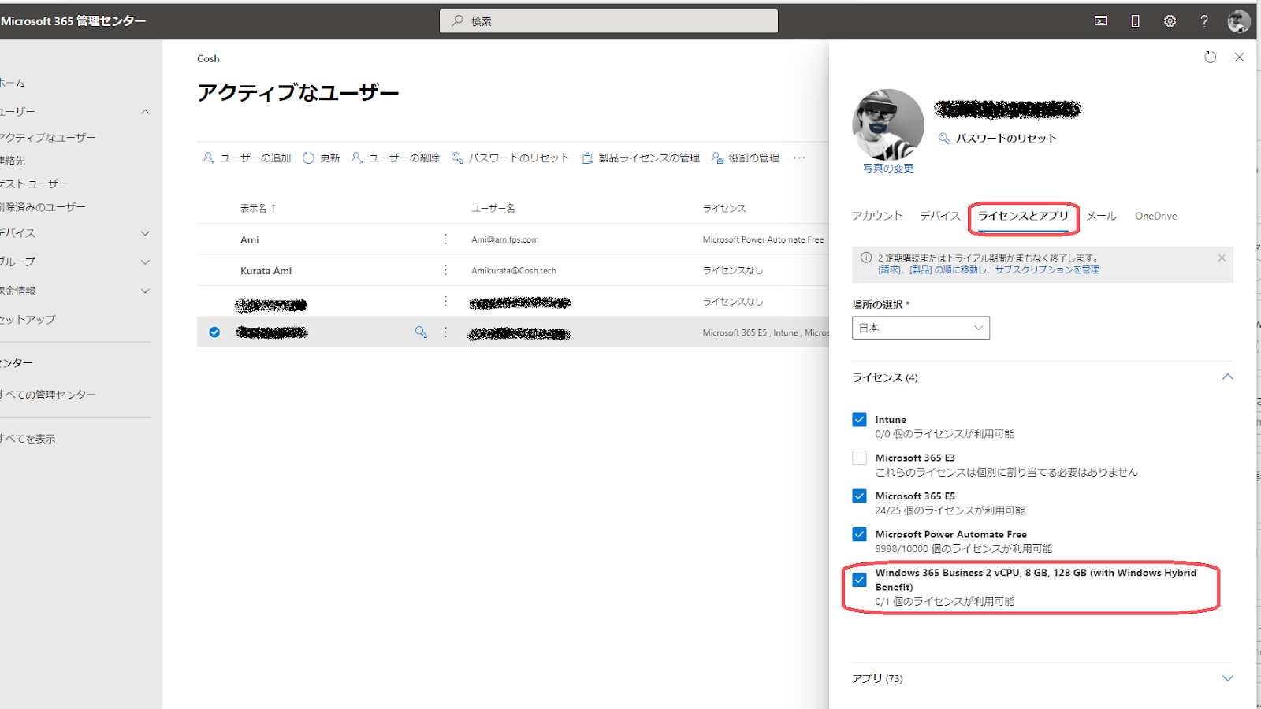Viewport: 1261px width, 709px height.
Task: Open セットアップ in the sidebar
Action: [28, 320]
